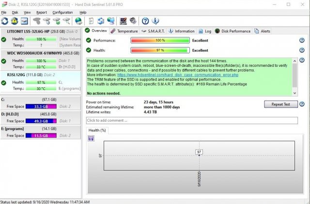Image resolution: width=310 pixels, height=204 pixels.
Task: Click help icon next to Repeat Test
Action: point(302,104)
